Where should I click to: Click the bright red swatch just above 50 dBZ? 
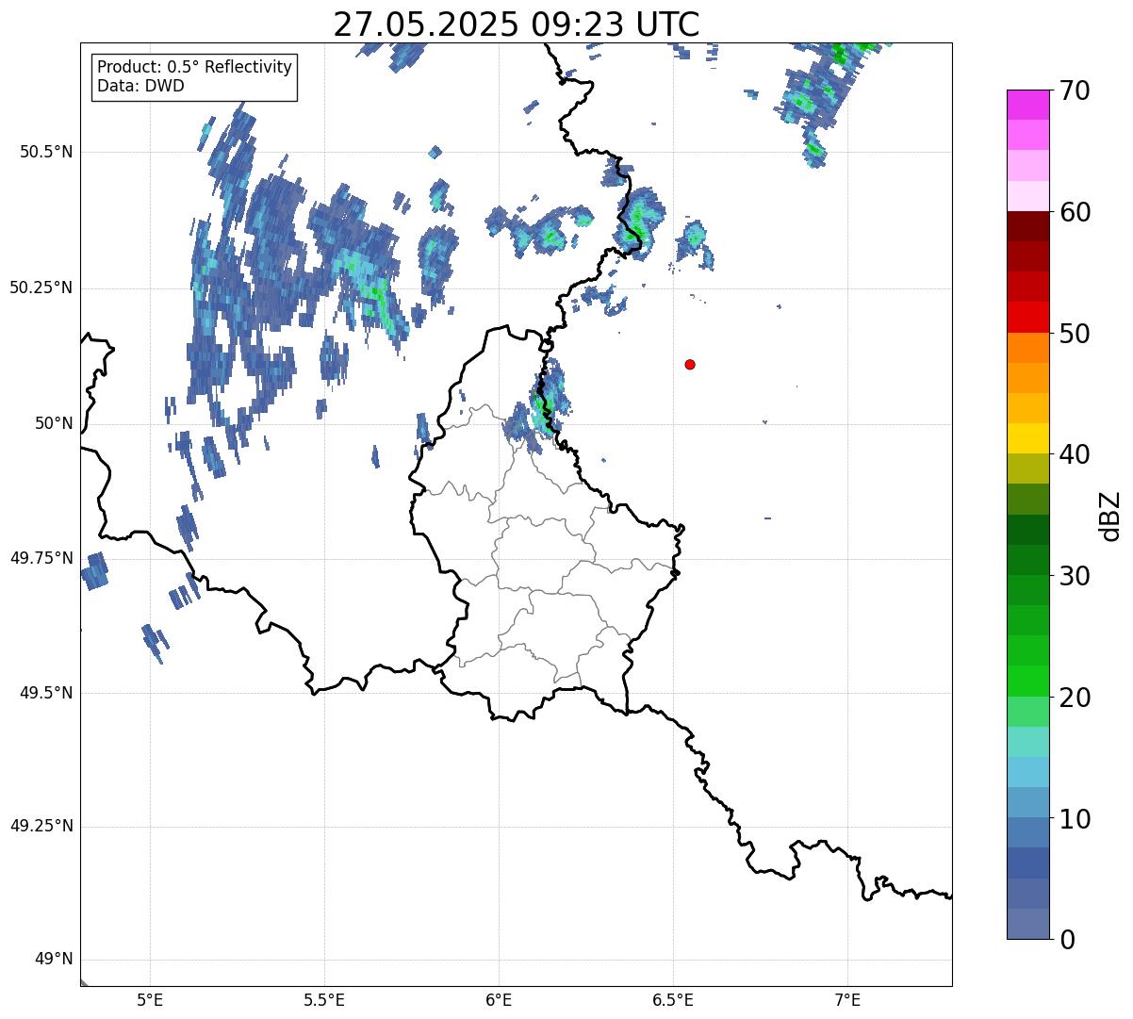pos(1027,317)
